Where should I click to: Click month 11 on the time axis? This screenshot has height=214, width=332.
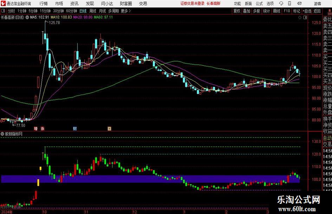86,212
